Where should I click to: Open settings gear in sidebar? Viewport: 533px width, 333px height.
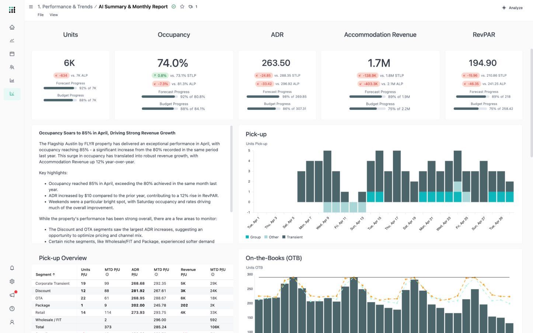point(12,281)
